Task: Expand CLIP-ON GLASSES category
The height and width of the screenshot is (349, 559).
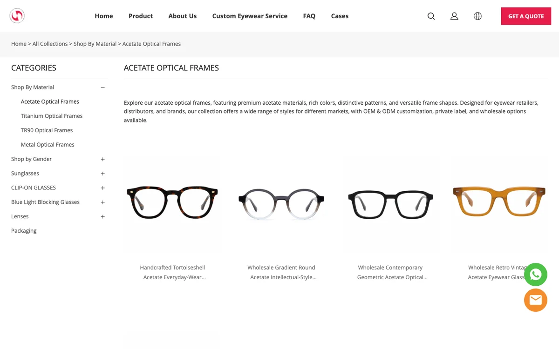Action: 103,188
